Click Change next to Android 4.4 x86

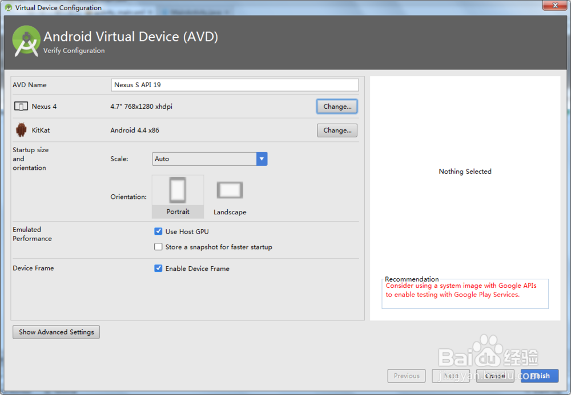337,130
